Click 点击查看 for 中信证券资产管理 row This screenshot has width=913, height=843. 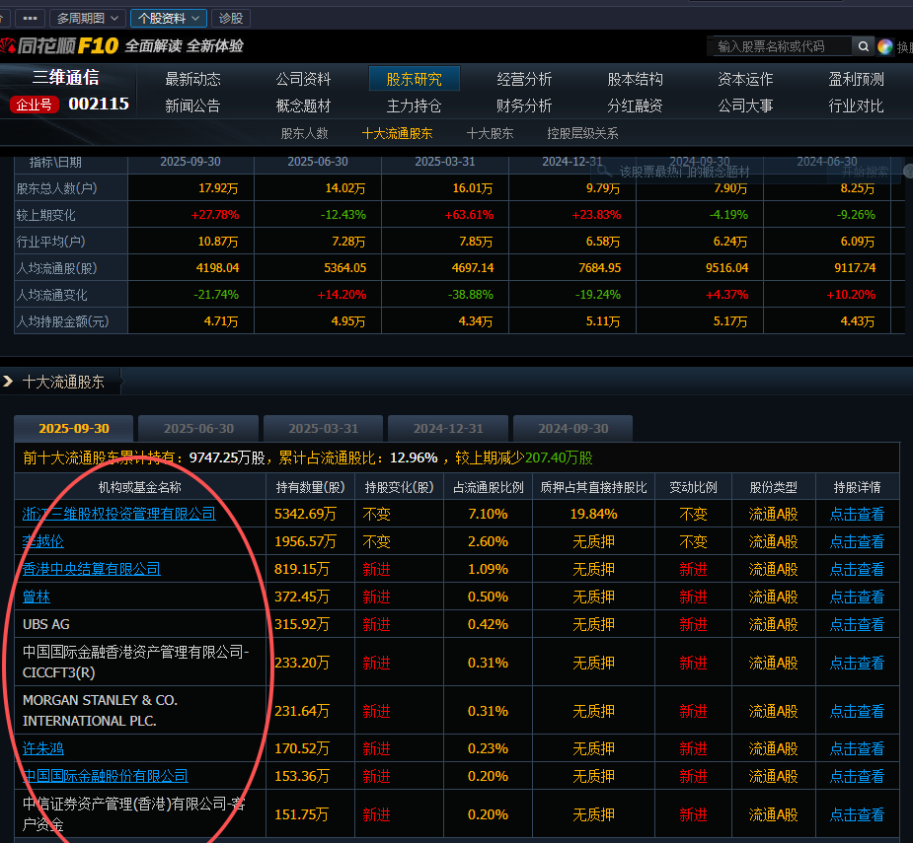pos(857,814)
